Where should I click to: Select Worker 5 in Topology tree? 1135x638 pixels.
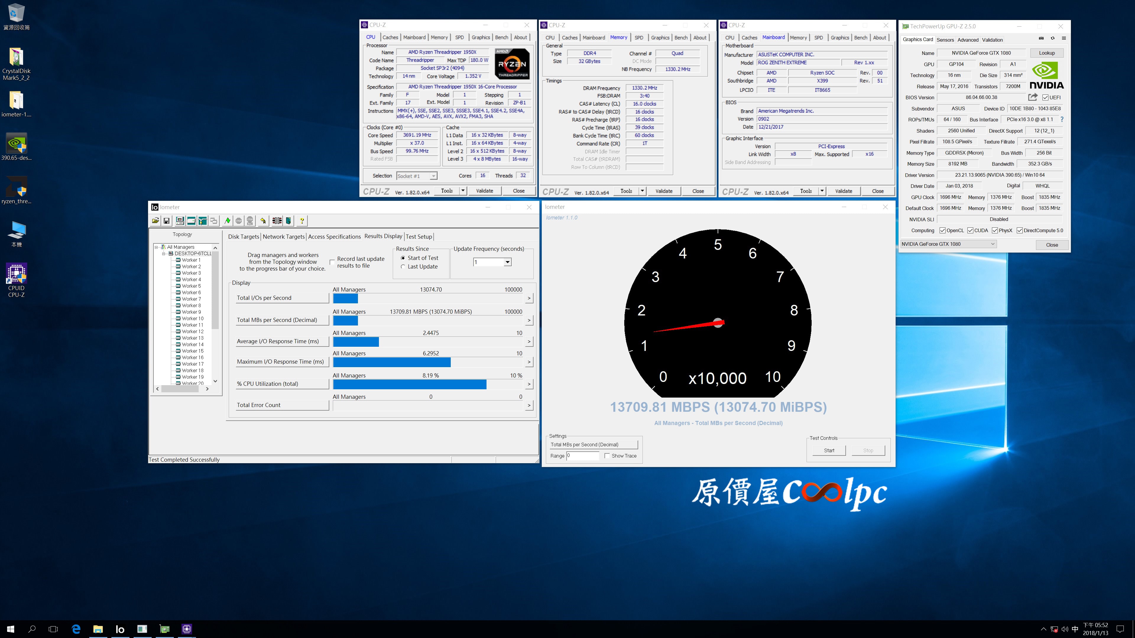[191, 286]
